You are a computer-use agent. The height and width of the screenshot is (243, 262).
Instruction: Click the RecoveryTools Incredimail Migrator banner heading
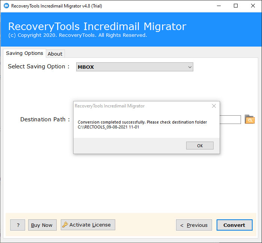[97, 26]
